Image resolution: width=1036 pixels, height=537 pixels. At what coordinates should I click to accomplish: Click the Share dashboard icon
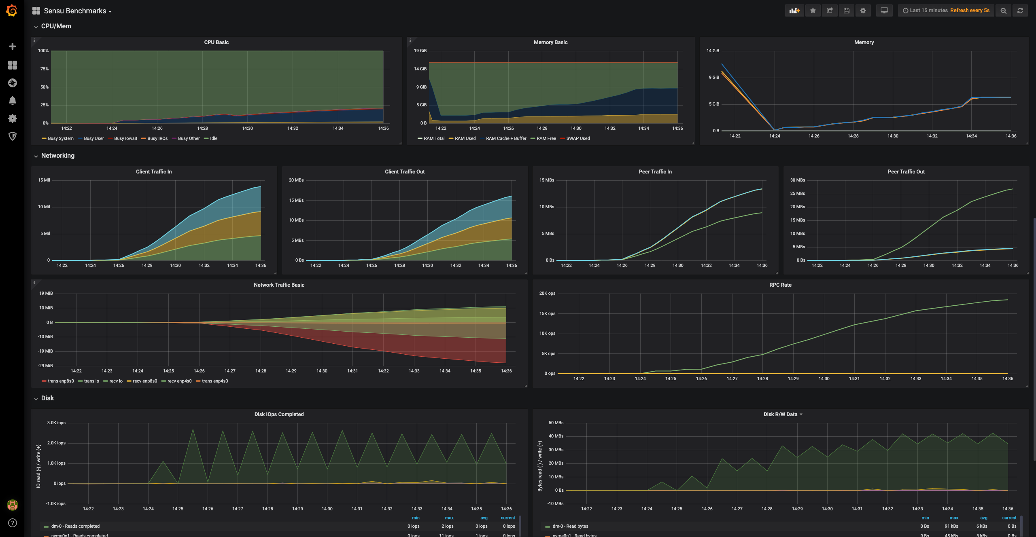(x=830, y=11)
